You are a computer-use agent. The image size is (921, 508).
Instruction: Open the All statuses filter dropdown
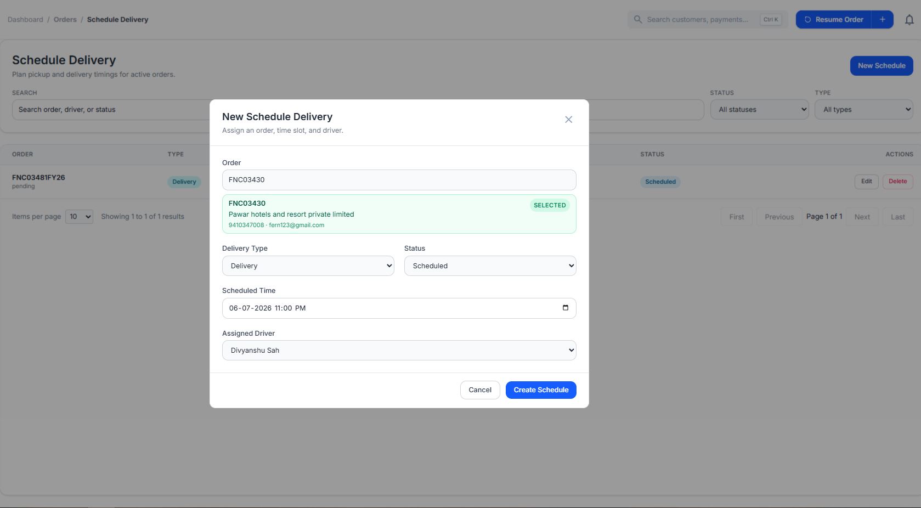[x=759, y=110]
